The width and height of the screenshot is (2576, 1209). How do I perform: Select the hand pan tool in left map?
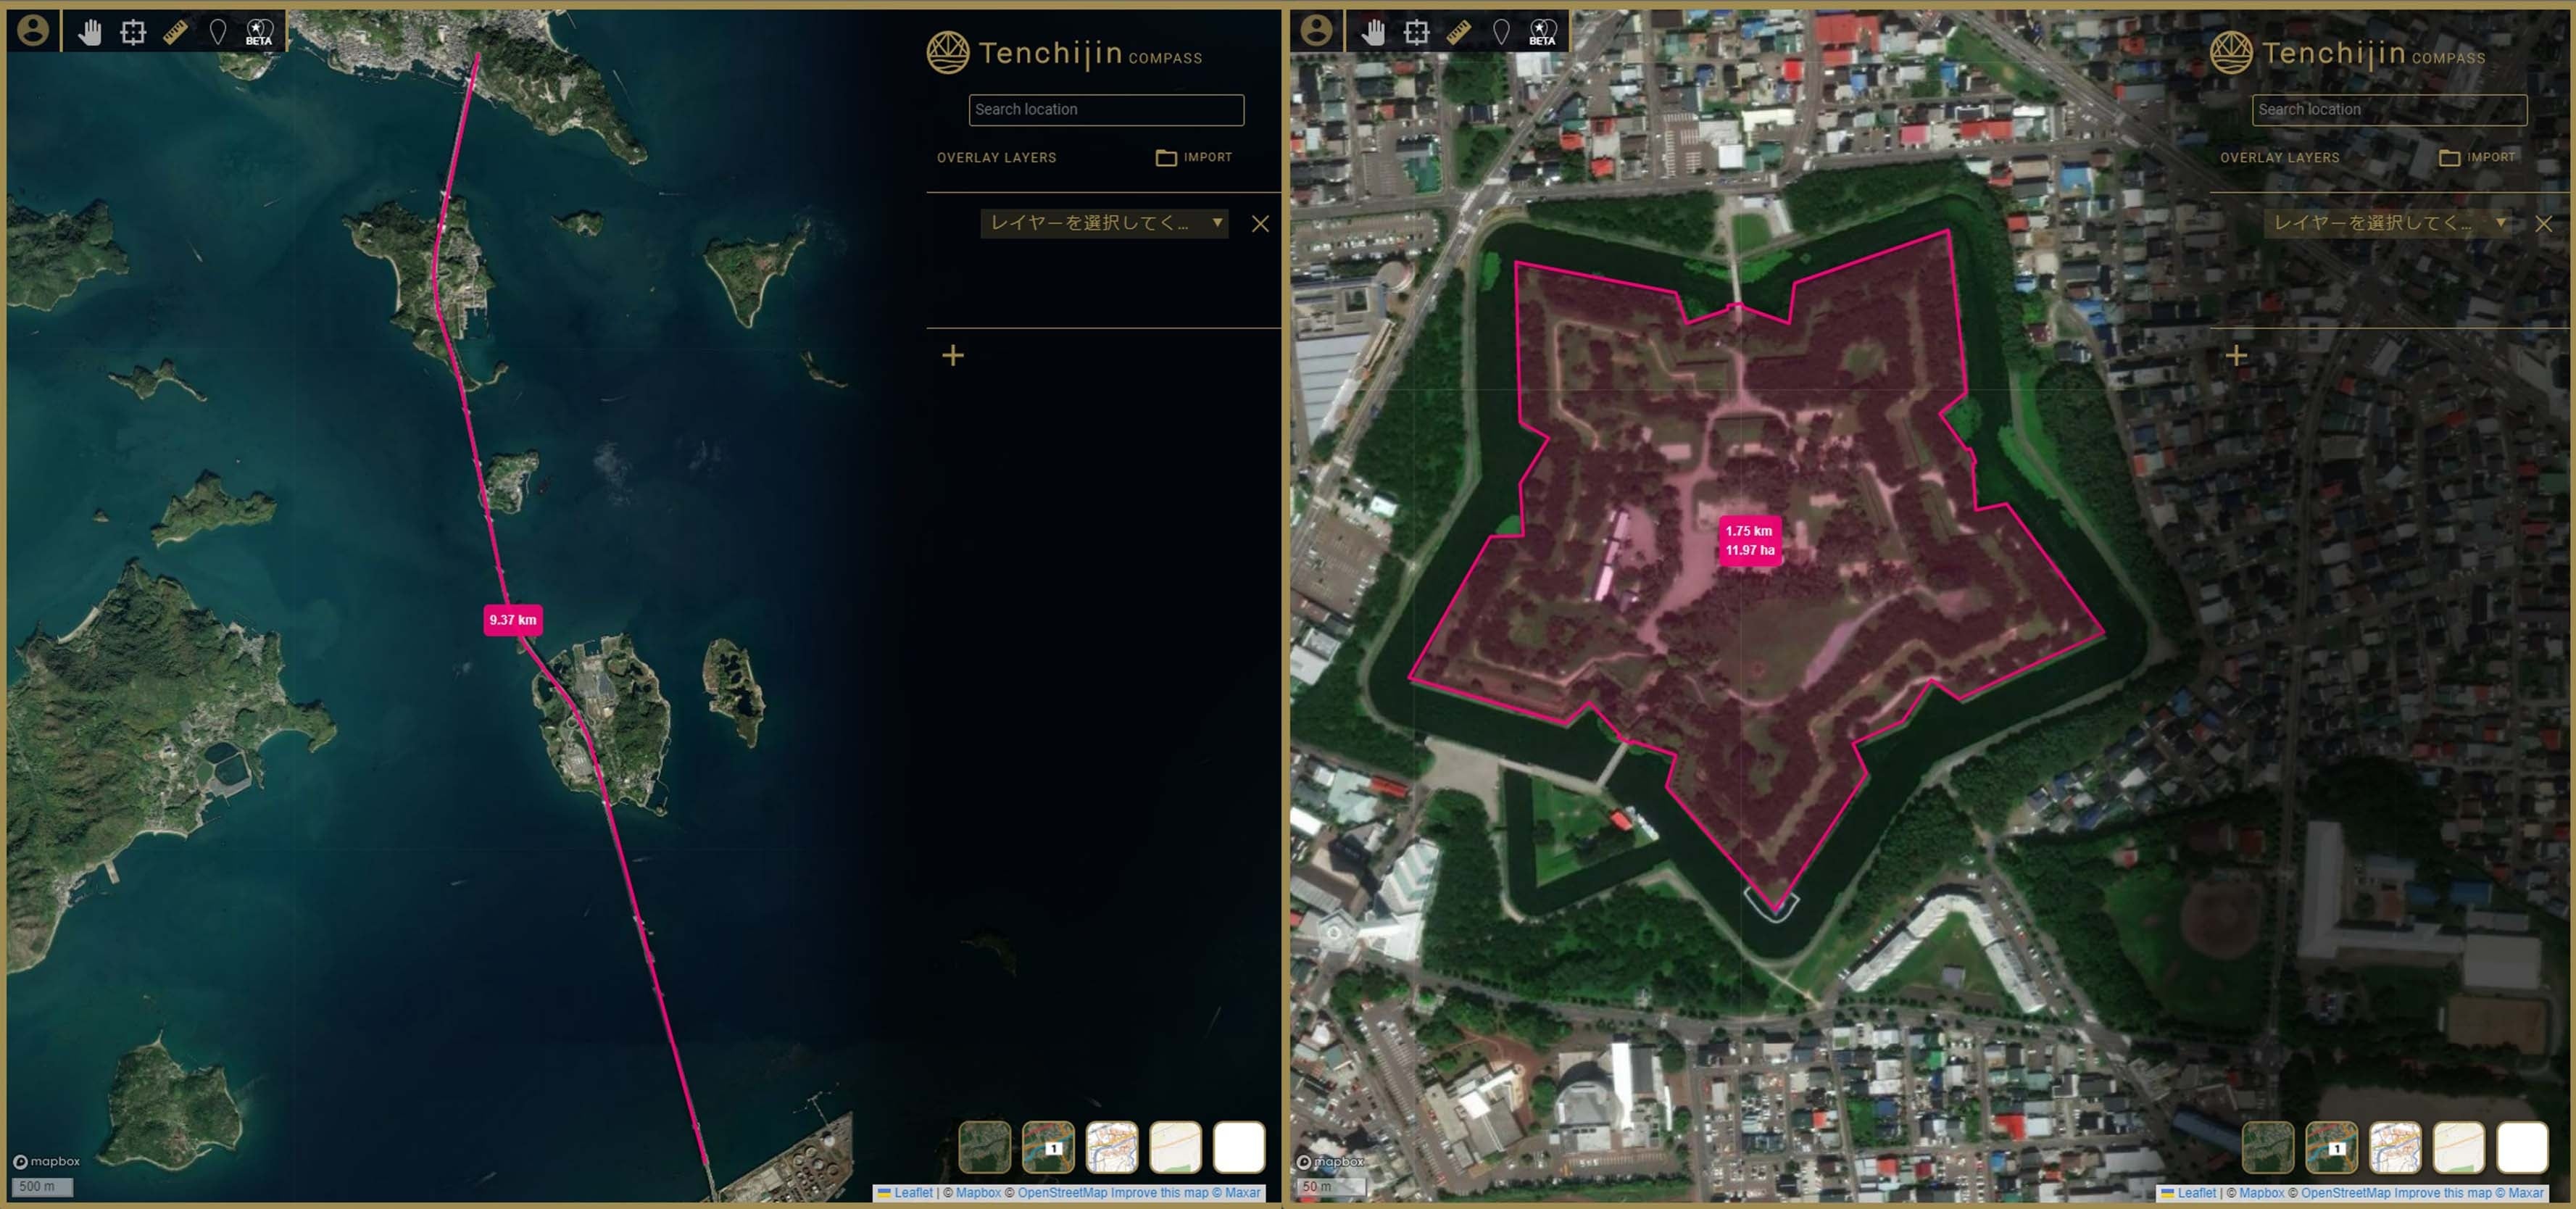click(x=90, y=32)
